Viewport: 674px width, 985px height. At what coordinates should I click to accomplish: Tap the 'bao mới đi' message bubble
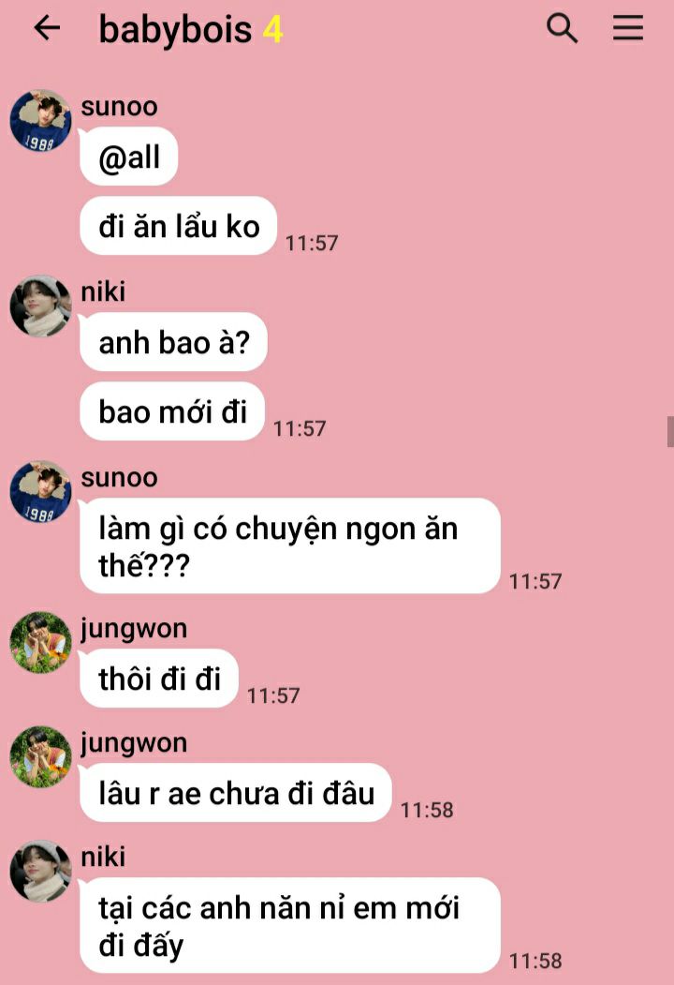[x=172, y=410]
